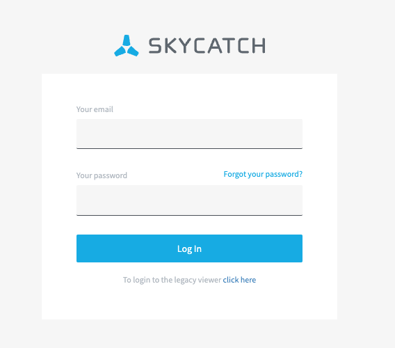Screen dimensions: 395x348
Task: Click white card space above the Your email label
Action: pyautogui.click(x=189, y=88)
